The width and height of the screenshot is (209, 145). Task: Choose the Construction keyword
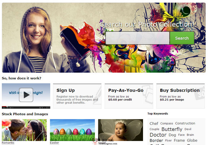pos(185,123)
